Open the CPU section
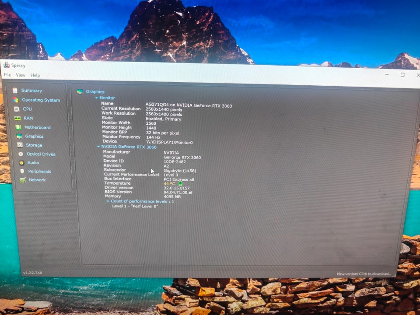Image resolution: width=420 pixels, height=315 pixels. [x=27, y=109]
